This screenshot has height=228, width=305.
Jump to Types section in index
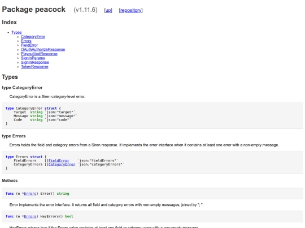(16, 33)
